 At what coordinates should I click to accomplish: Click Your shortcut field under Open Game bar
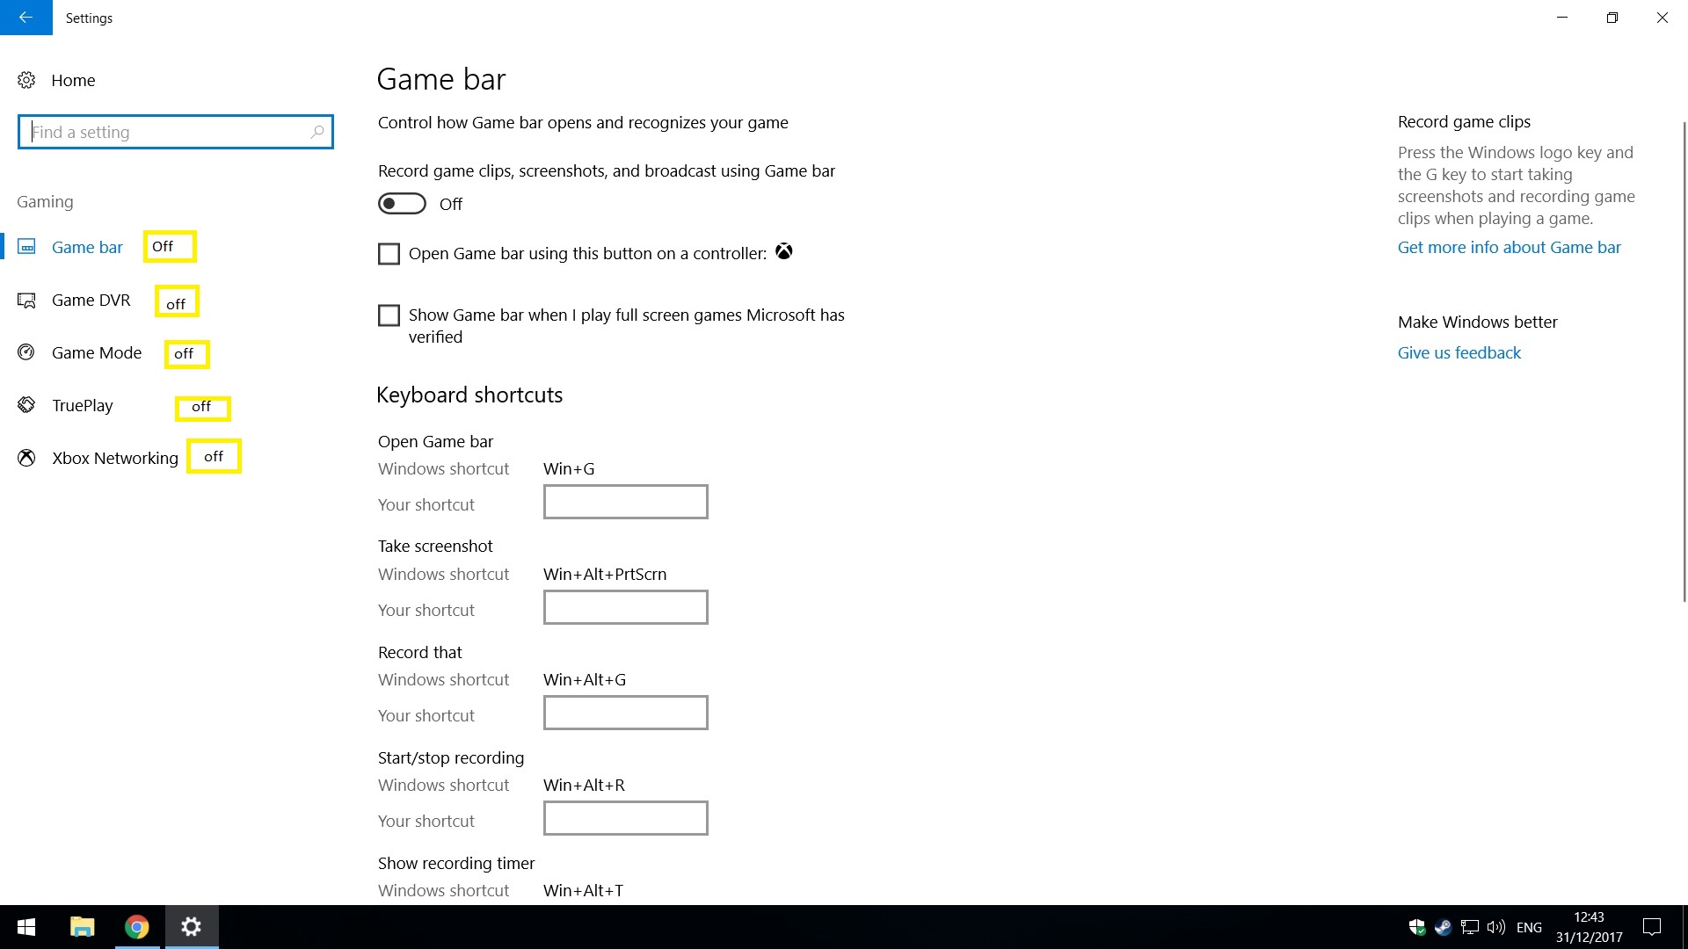(625, 501)
